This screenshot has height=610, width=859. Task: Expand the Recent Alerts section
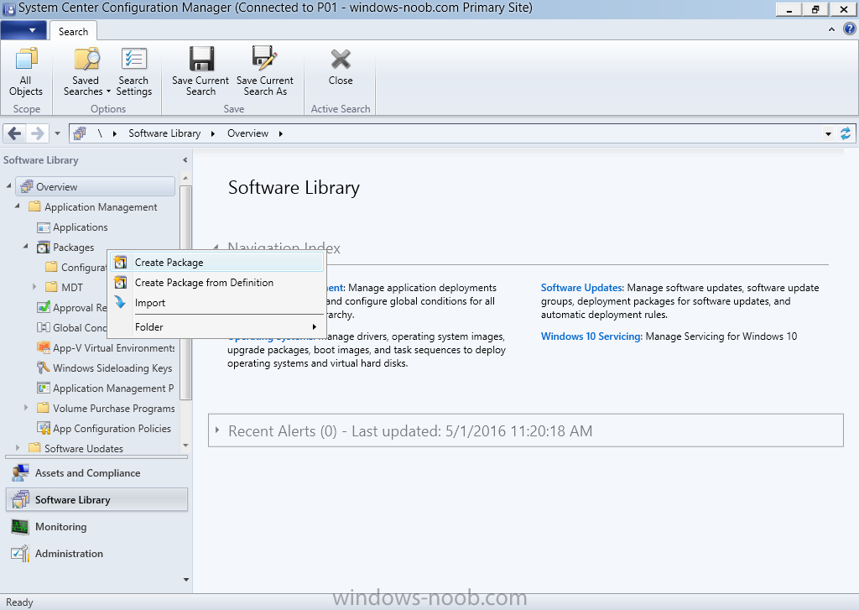(217, 430)
